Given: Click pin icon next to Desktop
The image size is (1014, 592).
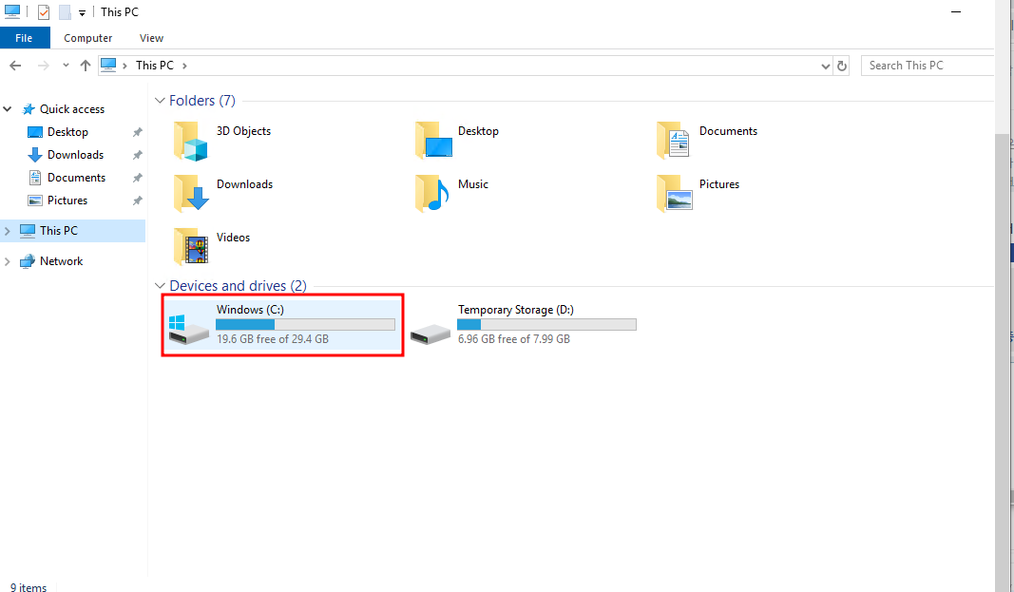Looking at the screenshot, I should click(x=137, y=132).
